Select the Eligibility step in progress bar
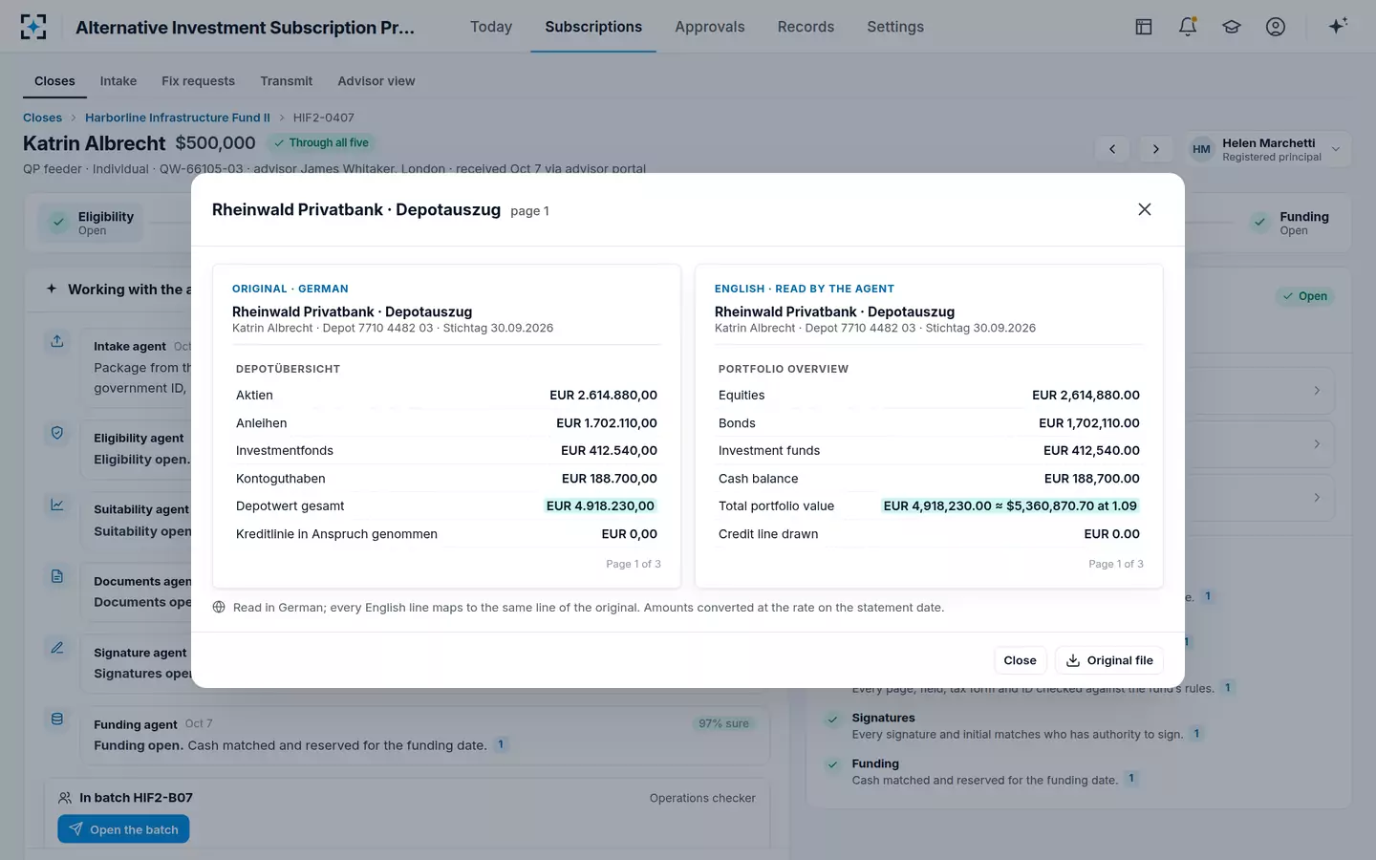The width and height of the screenshot is (1376, 860). [x=92, y=223]
